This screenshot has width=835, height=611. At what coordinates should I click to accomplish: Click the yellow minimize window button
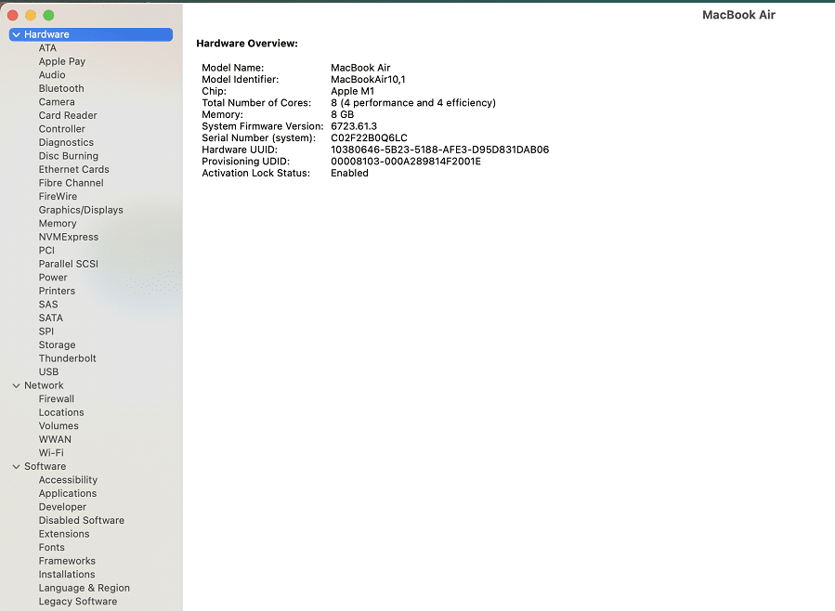[31, 16]
